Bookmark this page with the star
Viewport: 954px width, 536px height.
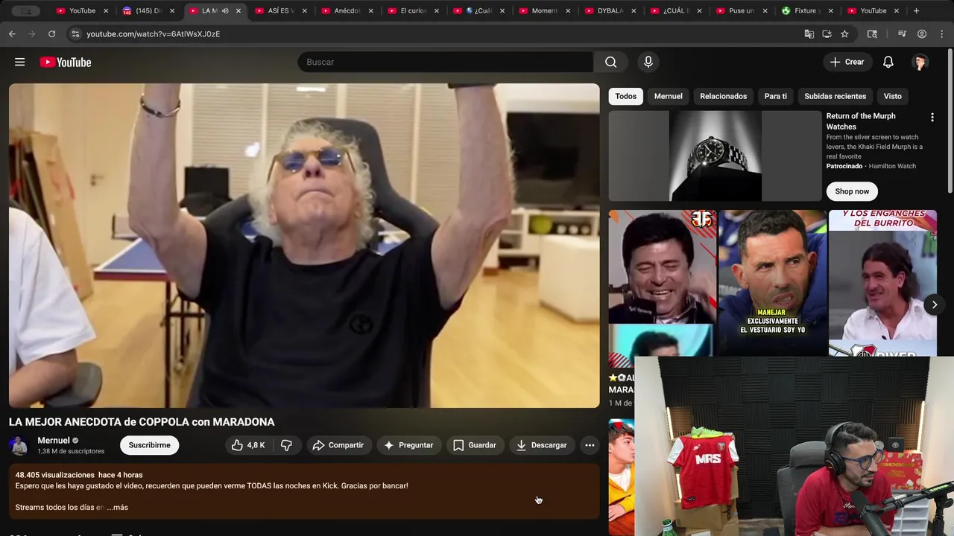(844, 33)
